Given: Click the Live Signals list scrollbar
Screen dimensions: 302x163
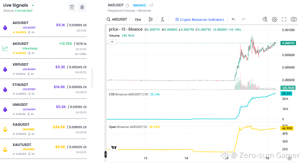Looking at the screenshot, I should tap(92, 78).
